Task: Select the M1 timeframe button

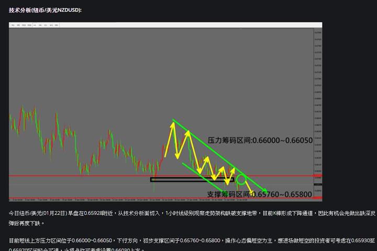Action: (x=13, y=25)
